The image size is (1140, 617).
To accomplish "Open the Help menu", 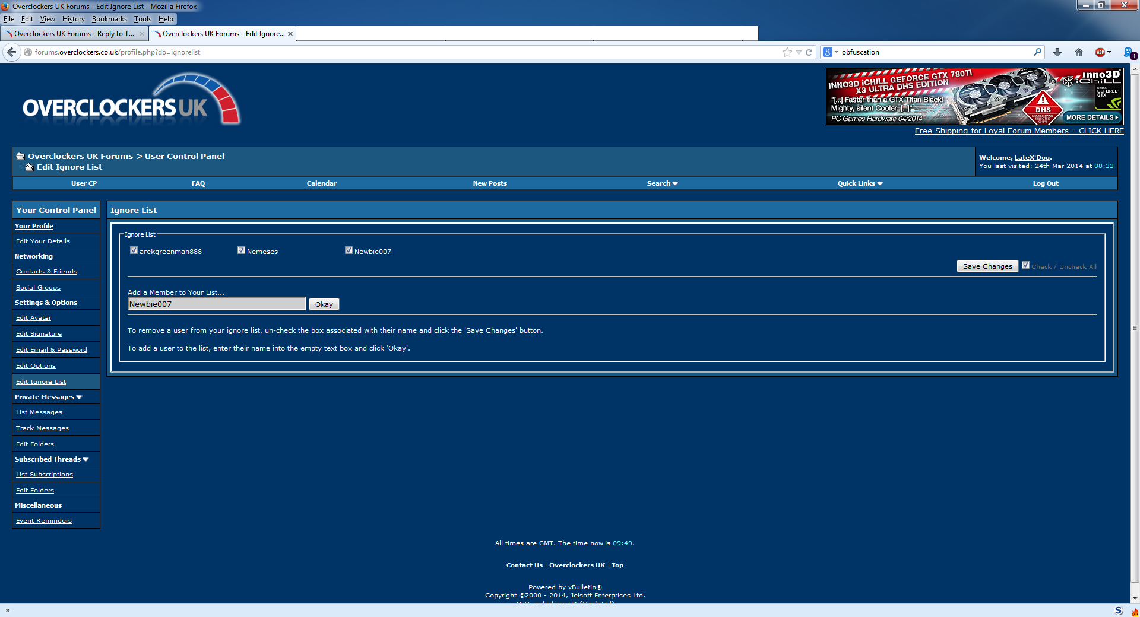I will 166,19.
